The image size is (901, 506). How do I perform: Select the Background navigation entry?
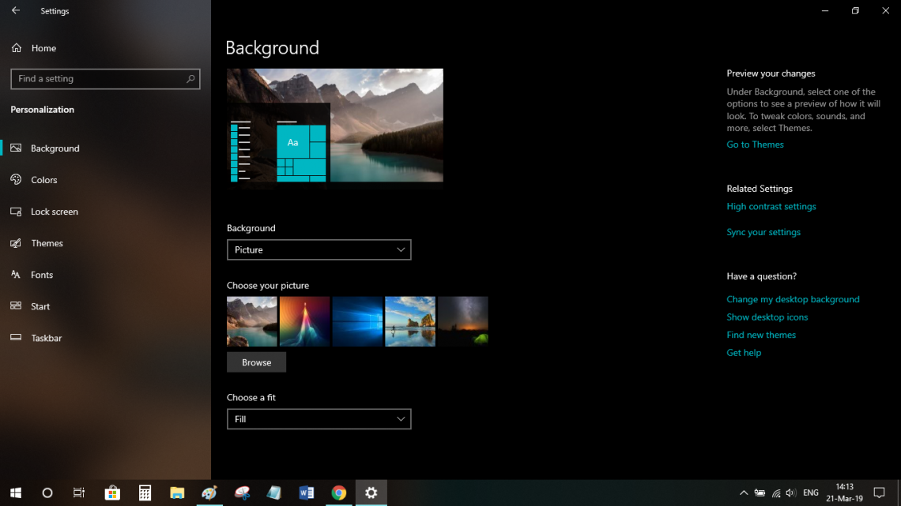[54, 148]
